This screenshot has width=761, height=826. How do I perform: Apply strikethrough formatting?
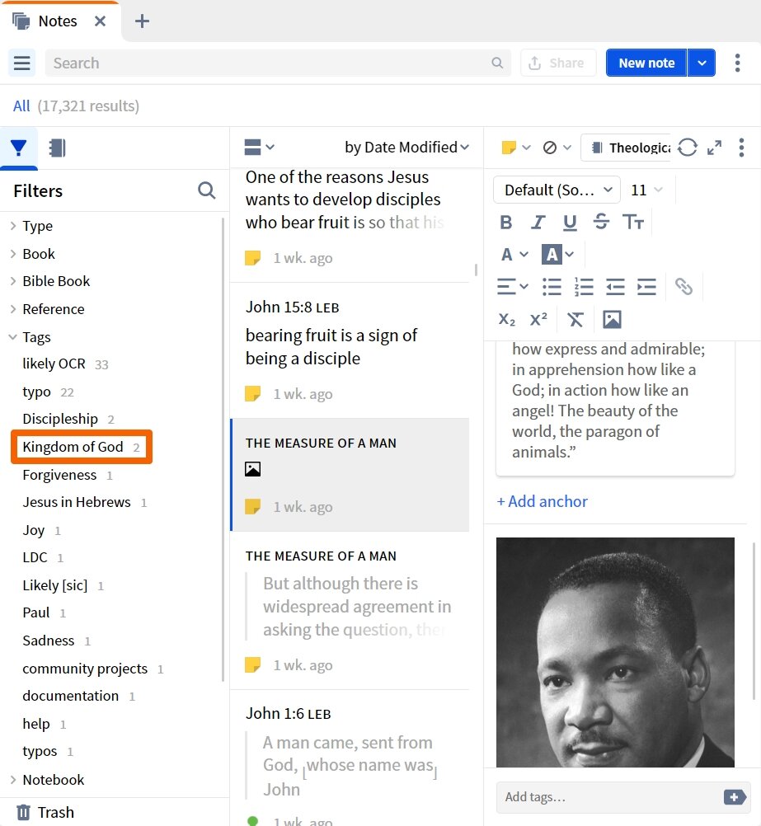click(x=601, y=223)
